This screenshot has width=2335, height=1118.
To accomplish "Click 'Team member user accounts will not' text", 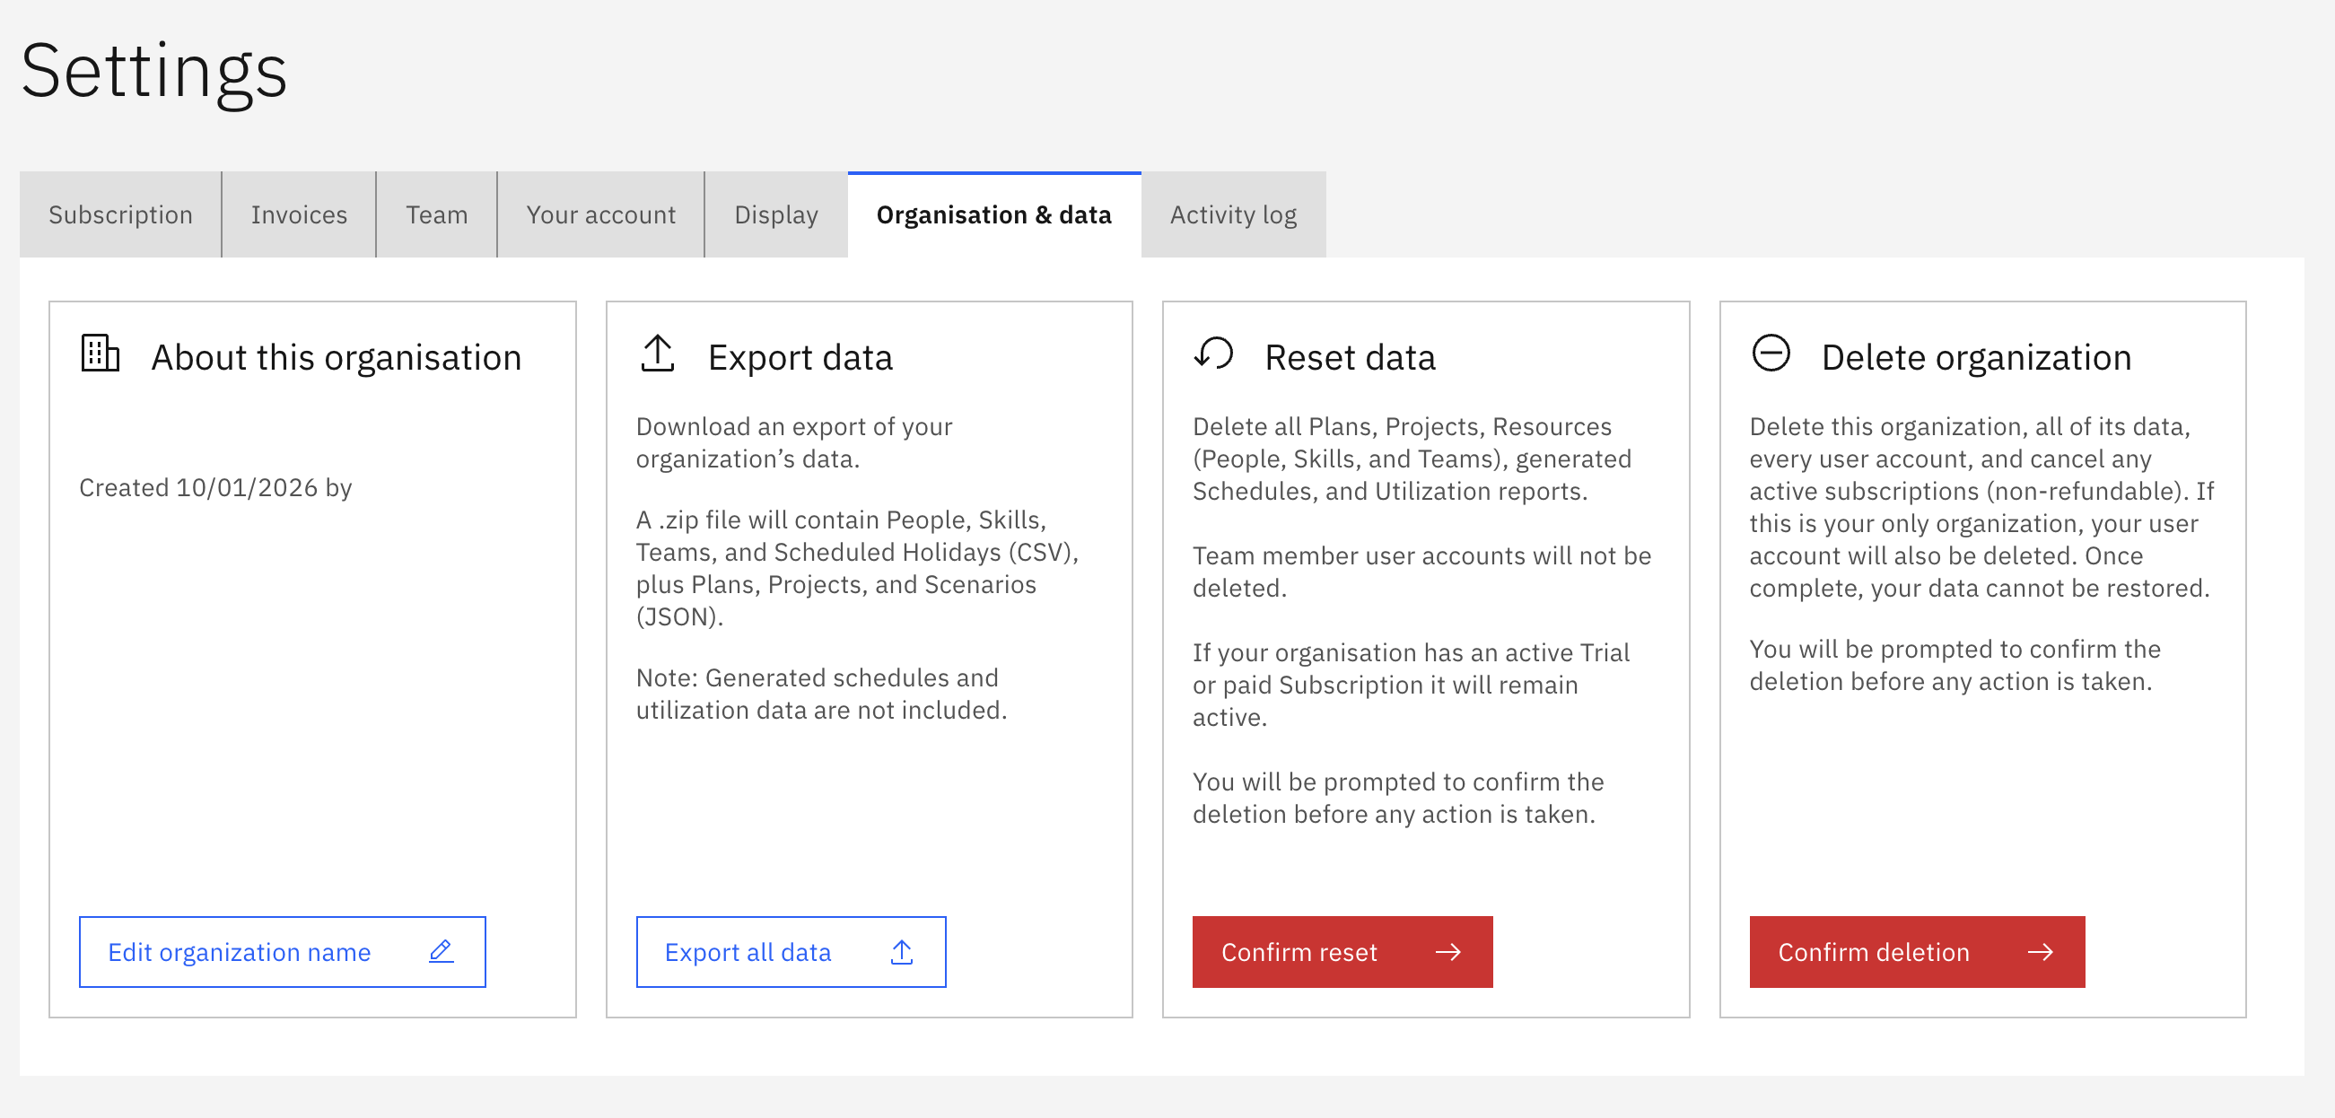I will point(1422,572).
